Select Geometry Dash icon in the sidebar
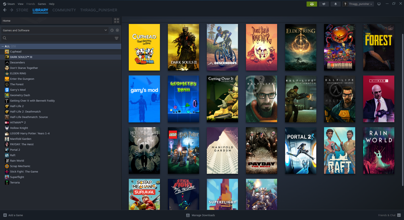Viewport: 404px width, 220px height. (x=7, y=95)
